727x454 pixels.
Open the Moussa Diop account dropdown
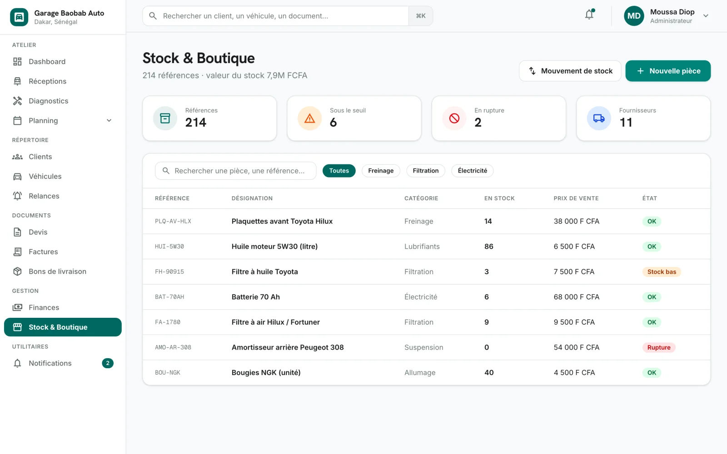point(706,16)
